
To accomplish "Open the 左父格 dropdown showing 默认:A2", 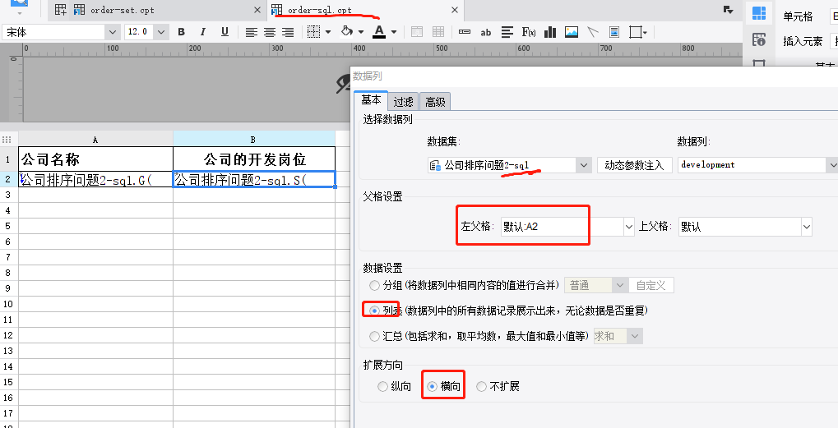I will point(629,227).
